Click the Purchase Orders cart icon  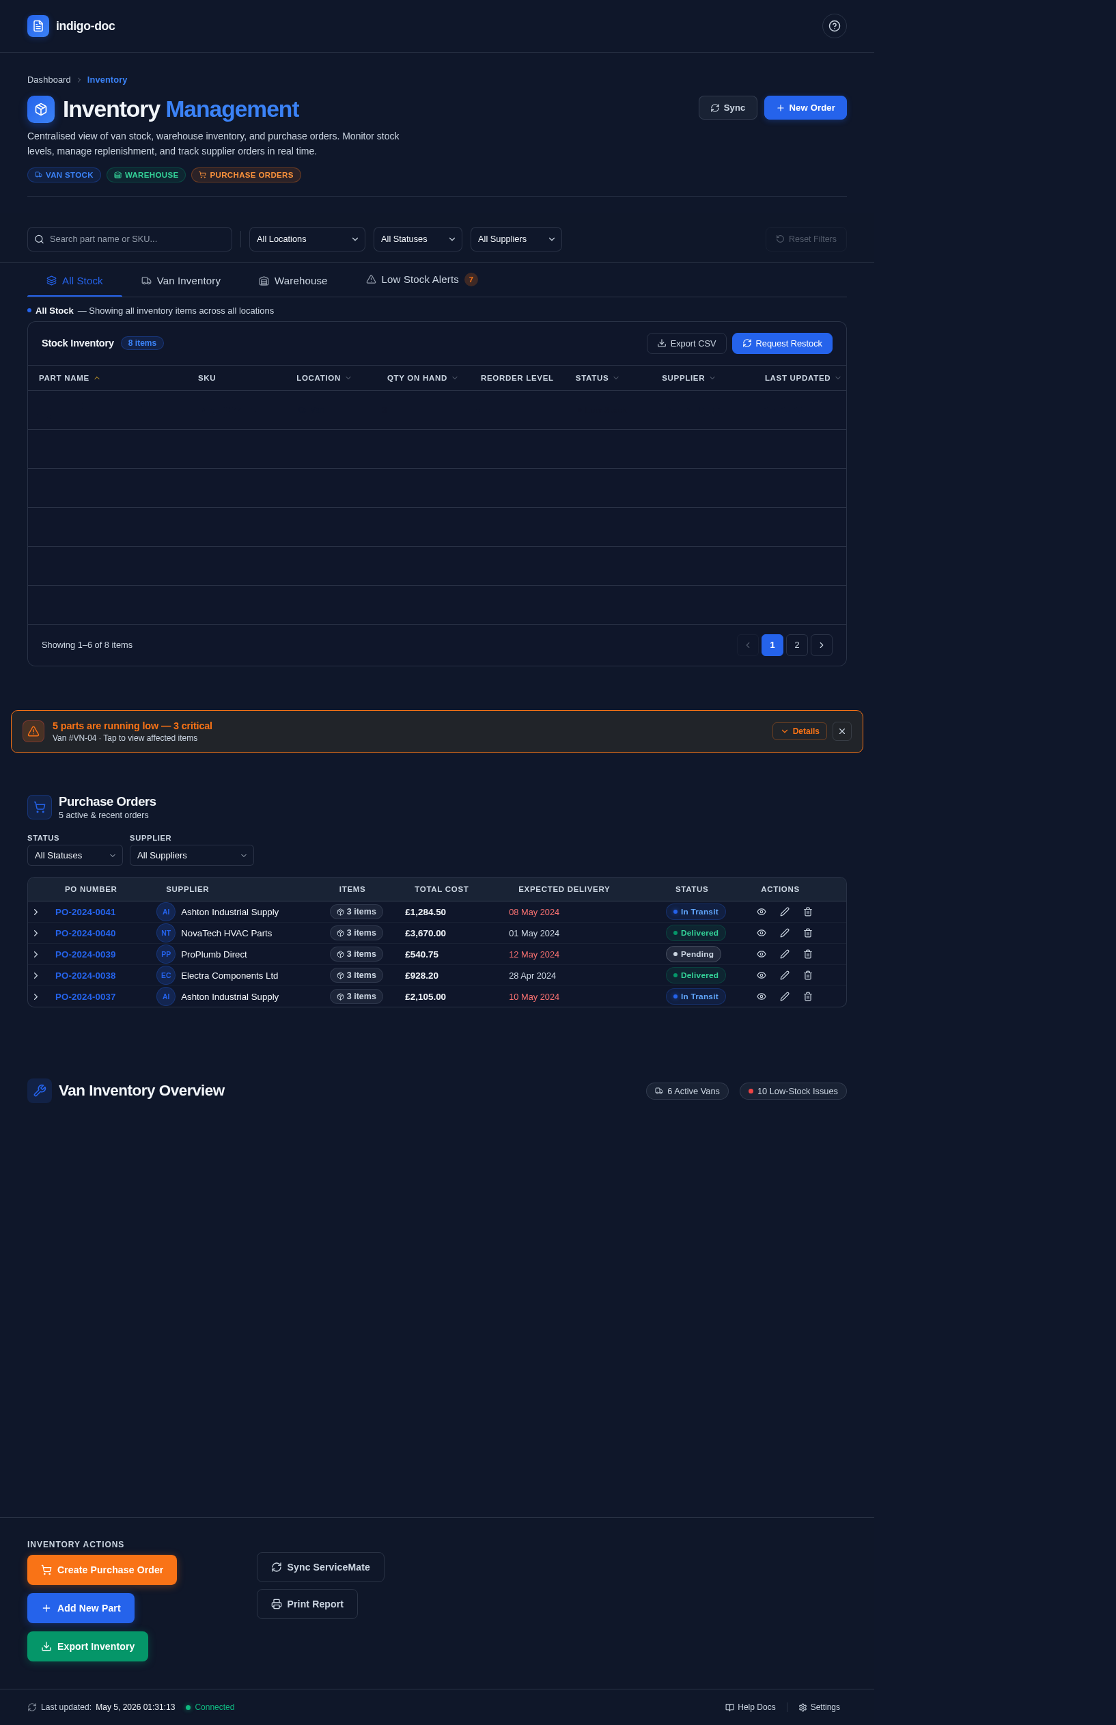click(x=40, y=806)
